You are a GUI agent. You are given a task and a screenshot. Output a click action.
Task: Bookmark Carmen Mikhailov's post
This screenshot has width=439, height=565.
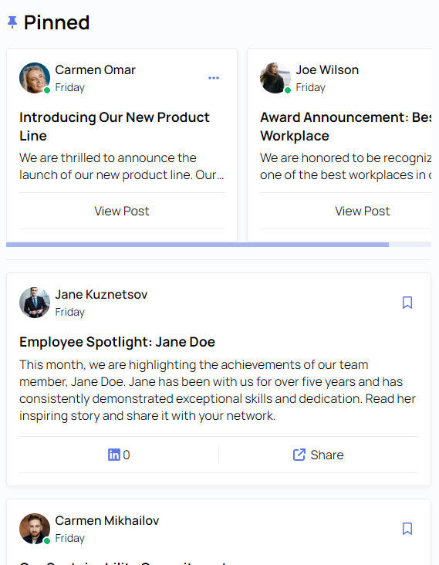coord(407,529)
